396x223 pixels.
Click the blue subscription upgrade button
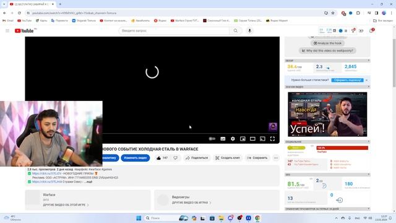tap(347, 80)
